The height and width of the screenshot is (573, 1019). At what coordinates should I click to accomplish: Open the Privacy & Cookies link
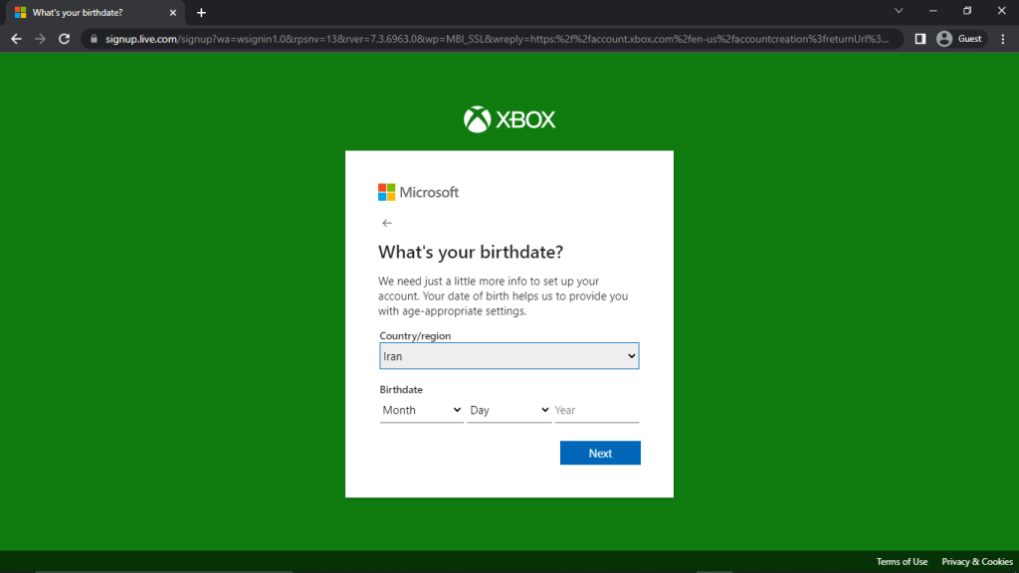point(977,561)
